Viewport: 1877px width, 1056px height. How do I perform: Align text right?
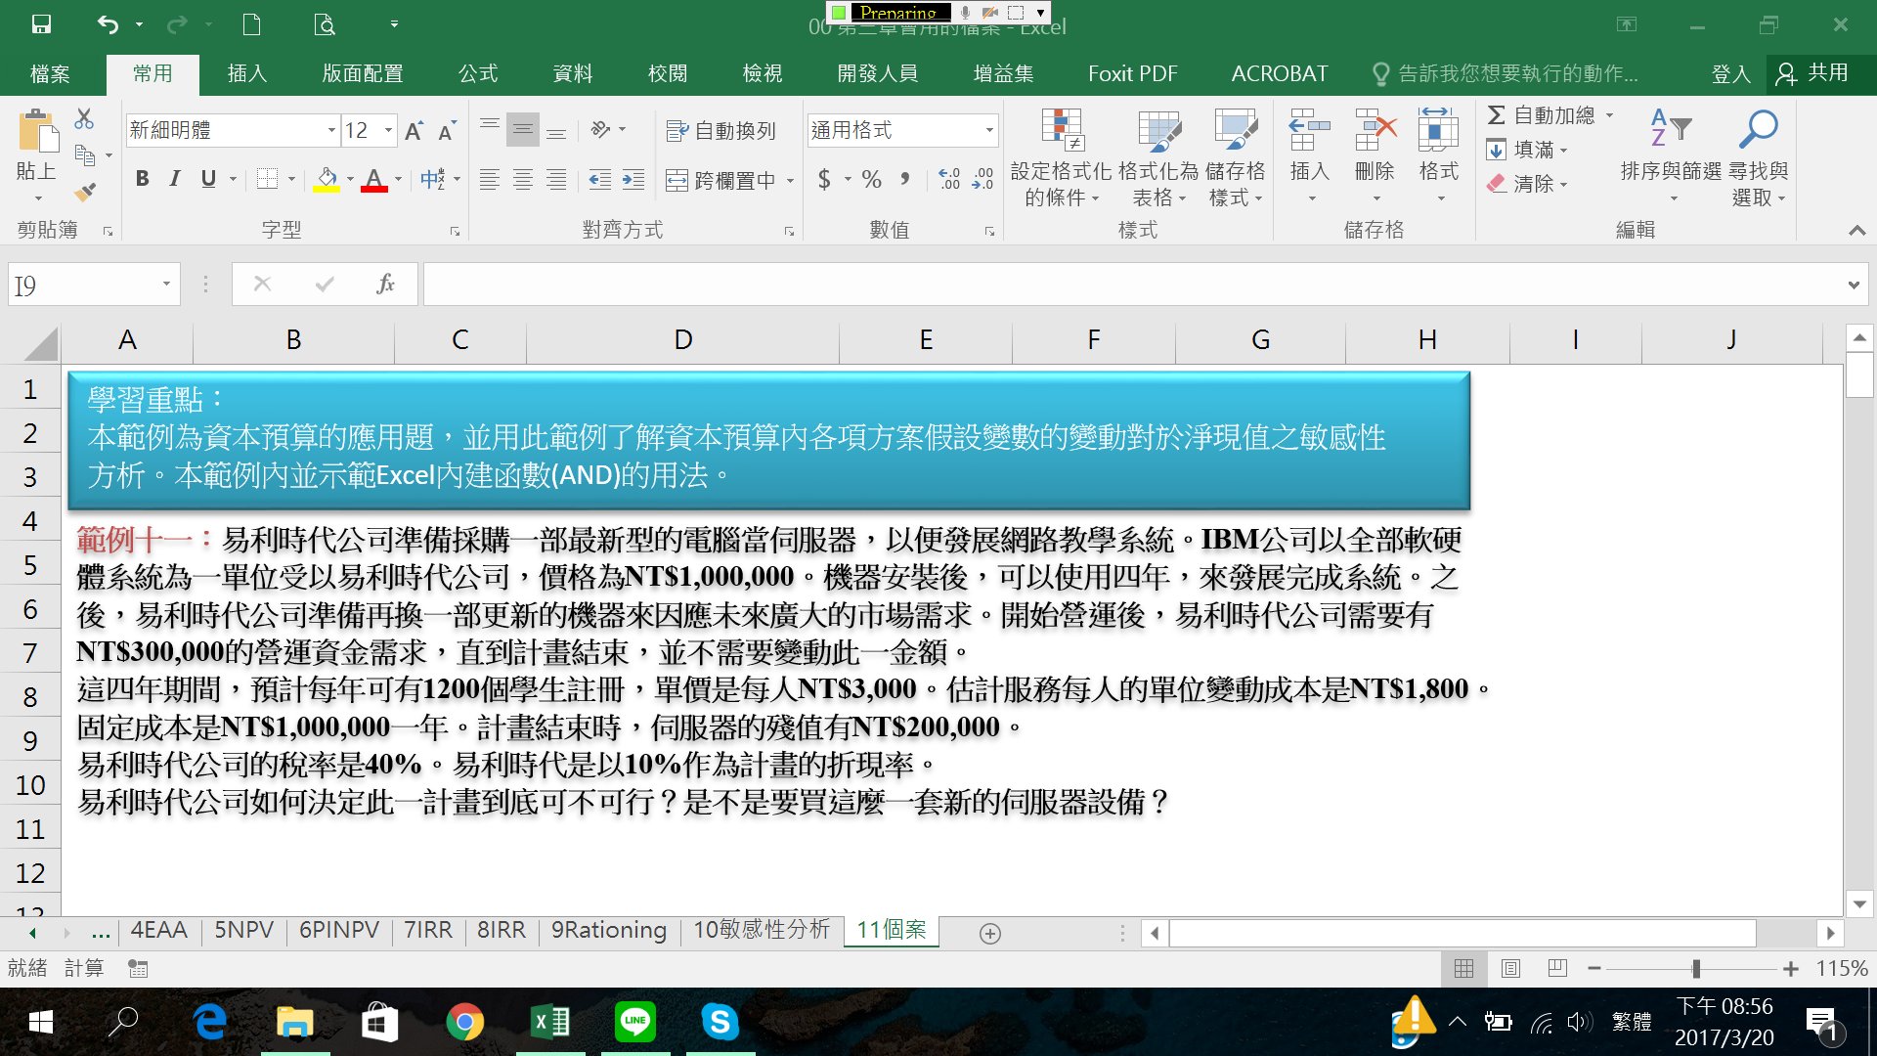point(556,180)
